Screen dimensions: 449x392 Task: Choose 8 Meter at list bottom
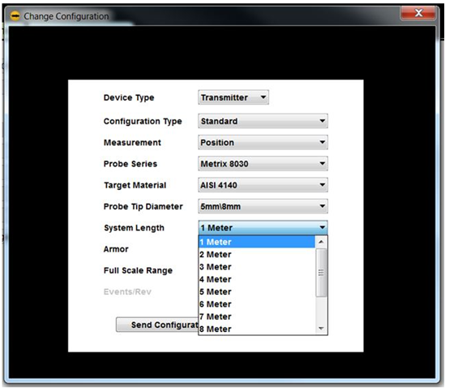[x=257, y=329]
